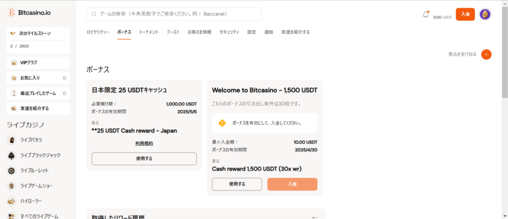This screenshot has height=219, width=508.
Task: Click the search magnifier icon
Action: [x=94, y=14]
